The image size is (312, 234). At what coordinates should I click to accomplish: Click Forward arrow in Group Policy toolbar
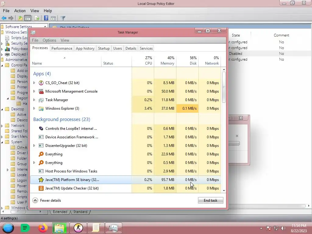pos(11,18)
